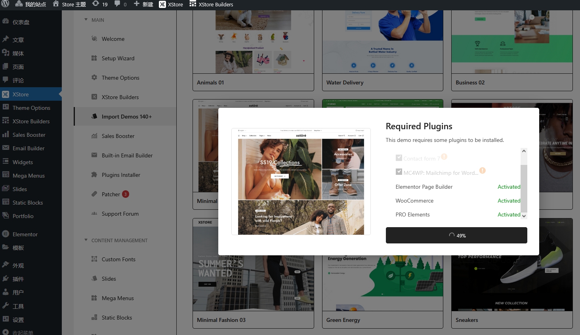The height and width of the screenshot is (335, 580).
Task: Open the comments bubble icon in admin bar
Action: pos(117,4)
